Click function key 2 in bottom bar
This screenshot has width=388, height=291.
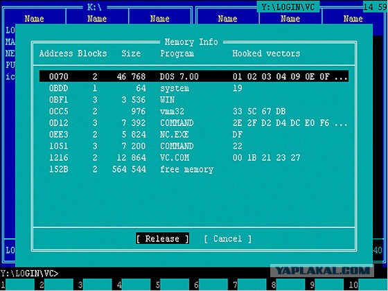coord(56,285)
